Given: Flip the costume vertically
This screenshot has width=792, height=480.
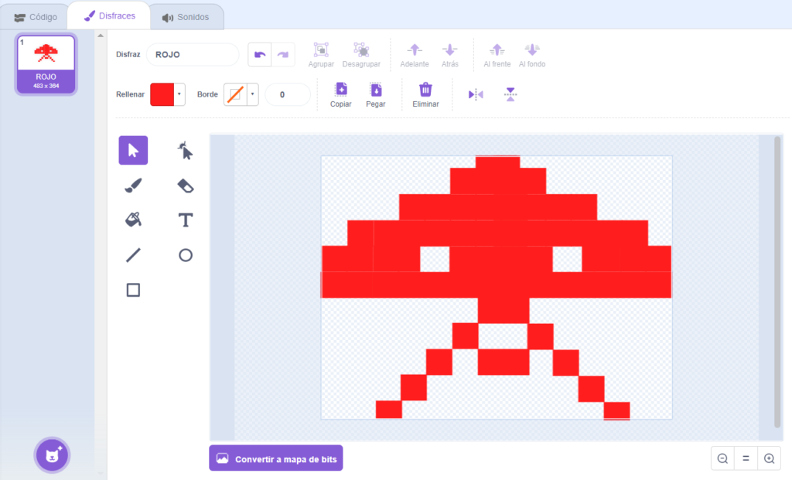Looking at the screenshot, I should coord(510,94).
